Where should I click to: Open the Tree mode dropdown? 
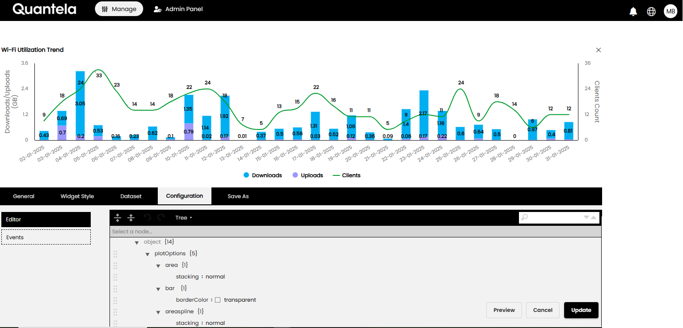click(x=184, y=218)
